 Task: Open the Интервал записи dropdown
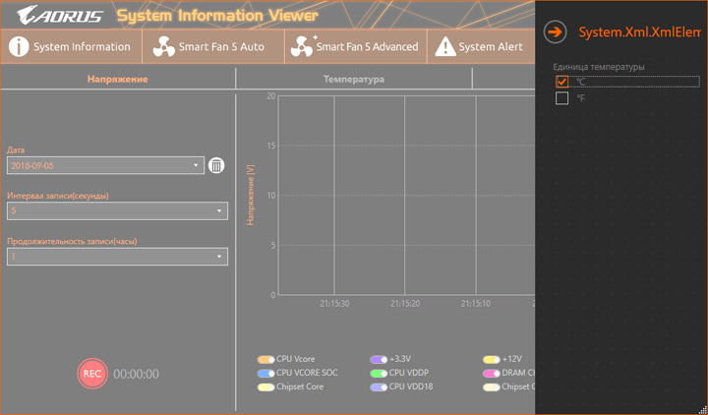point(117,210)
